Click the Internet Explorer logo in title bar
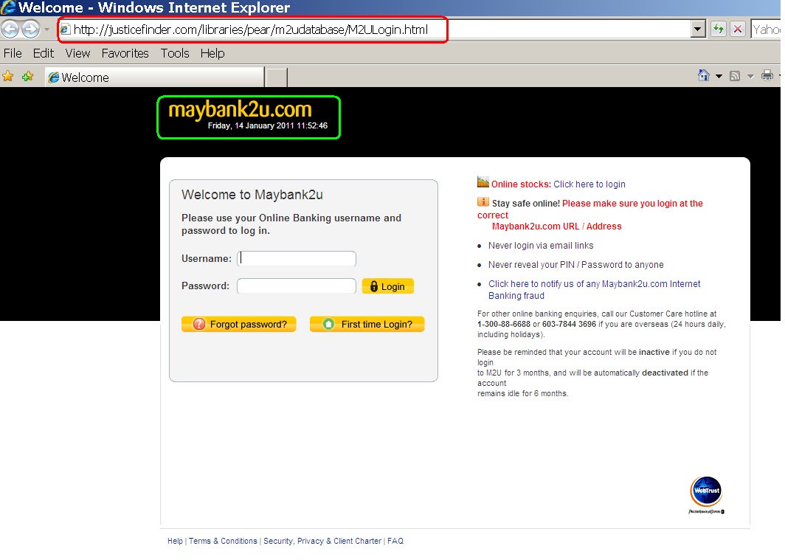This screenshot has width=785, height=560. tap(8, 7)
